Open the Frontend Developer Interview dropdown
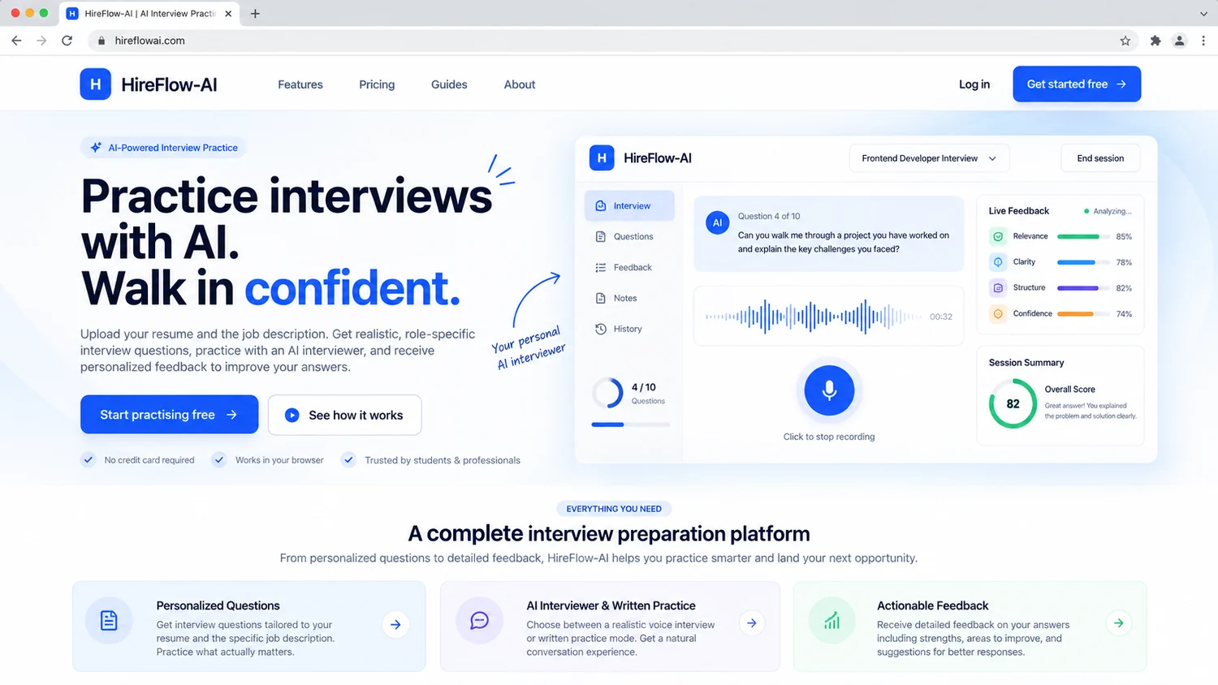Viewport: 1218px width, 685px height. point(929,158)
